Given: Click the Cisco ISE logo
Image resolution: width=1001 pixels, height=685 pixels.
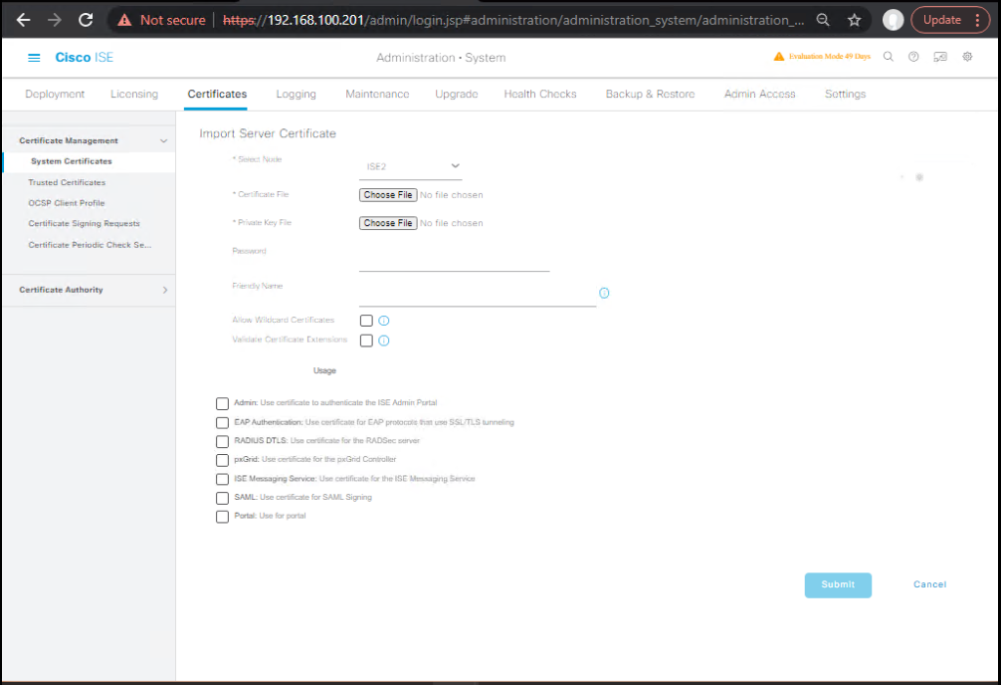Looking at the screenshot, I should point(85,58).
